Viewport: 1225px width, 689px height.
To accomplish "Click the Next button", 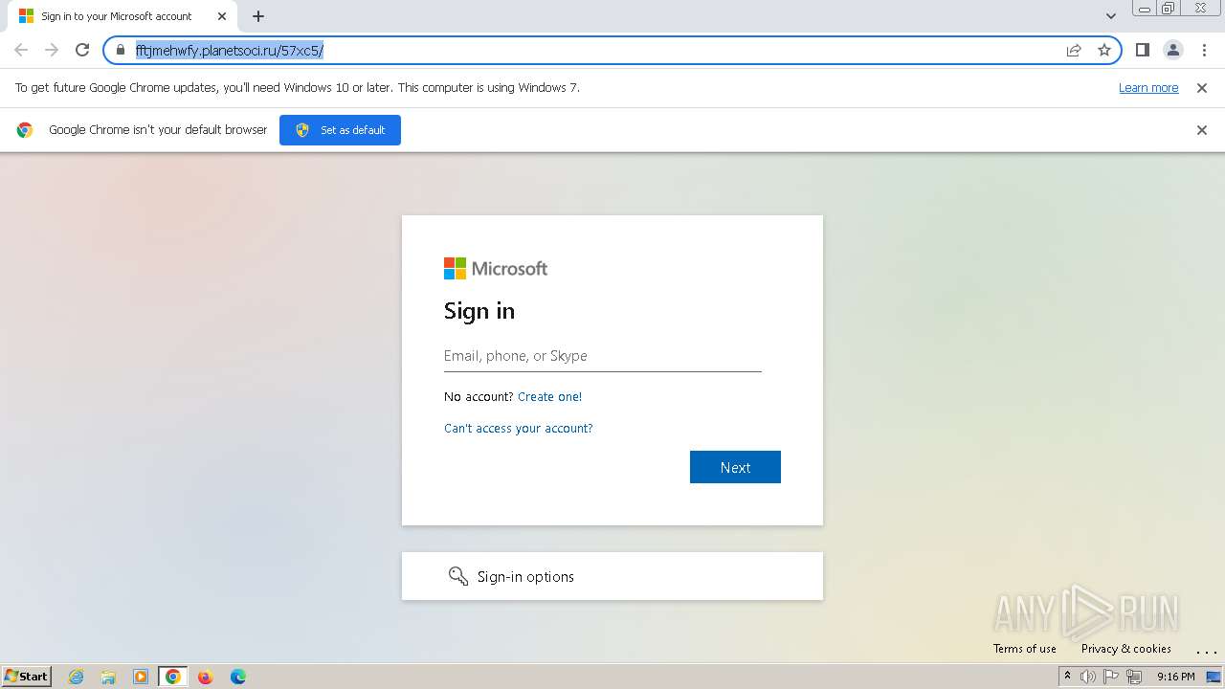I will 735,467.
